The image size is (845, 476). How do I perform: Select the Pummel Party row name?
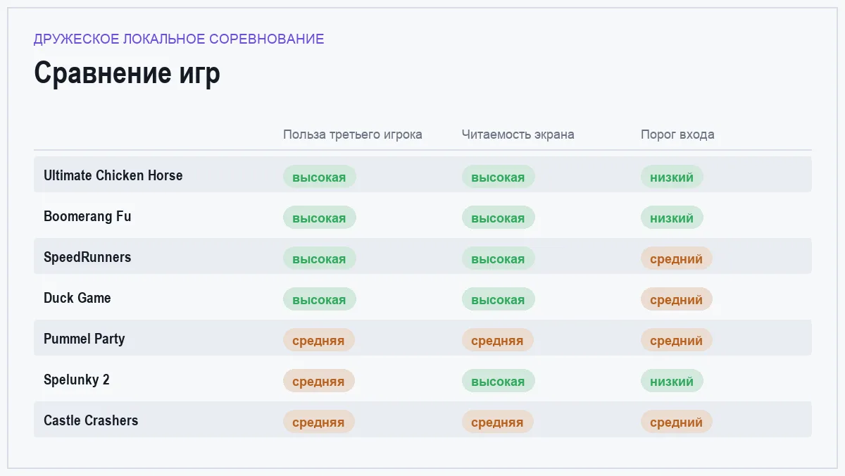pos(84,339)
